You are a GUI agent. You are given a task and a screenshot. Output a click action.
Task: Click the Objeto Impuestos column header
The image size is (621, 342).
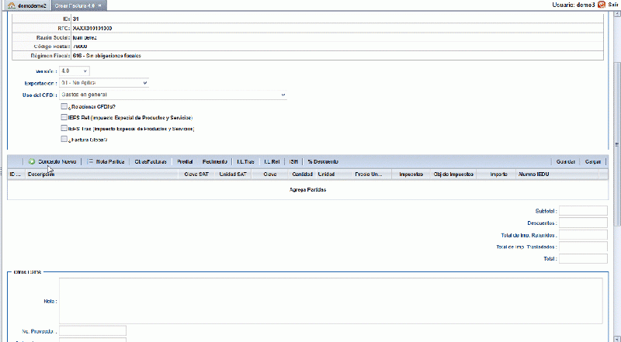pyautogui.click(x=453, y=174)
